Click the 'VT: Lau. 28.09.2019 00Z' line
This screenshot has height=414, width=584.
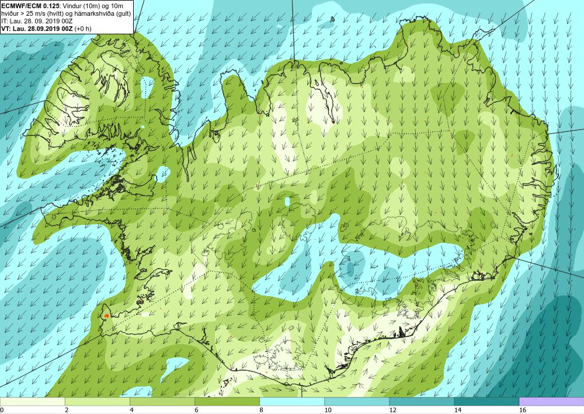37,29
